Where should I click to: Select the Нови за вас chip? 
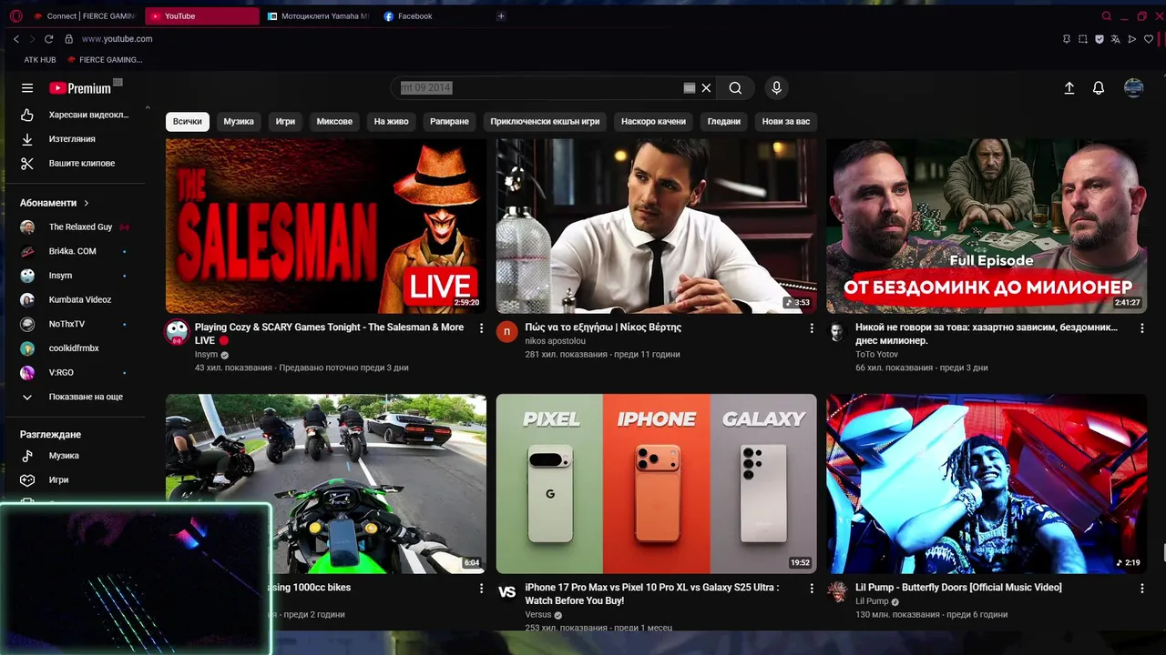point(786,121)
